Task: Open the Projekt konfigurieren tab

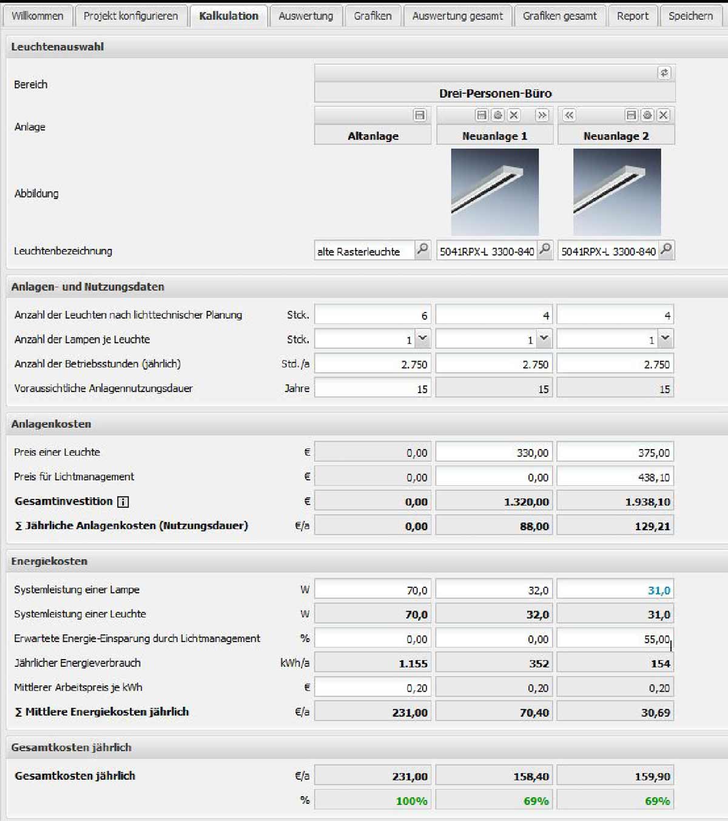Action: [131, 16]
